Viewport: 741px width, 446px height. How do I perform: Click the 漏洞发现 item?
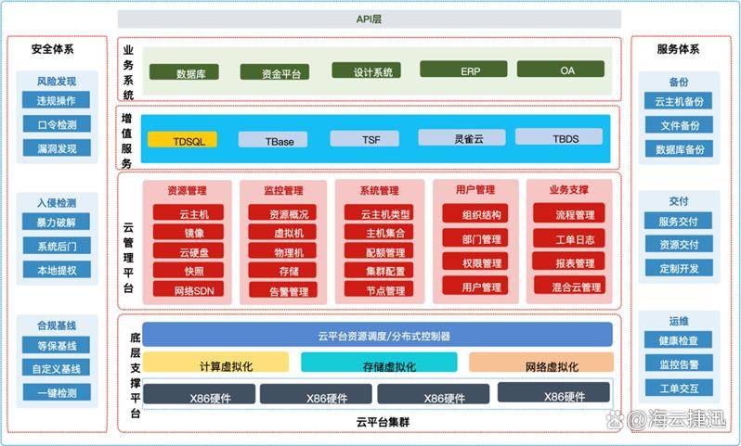coord(57,147)
